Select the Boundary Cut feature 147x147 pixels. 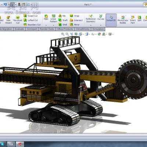[32, 25]
